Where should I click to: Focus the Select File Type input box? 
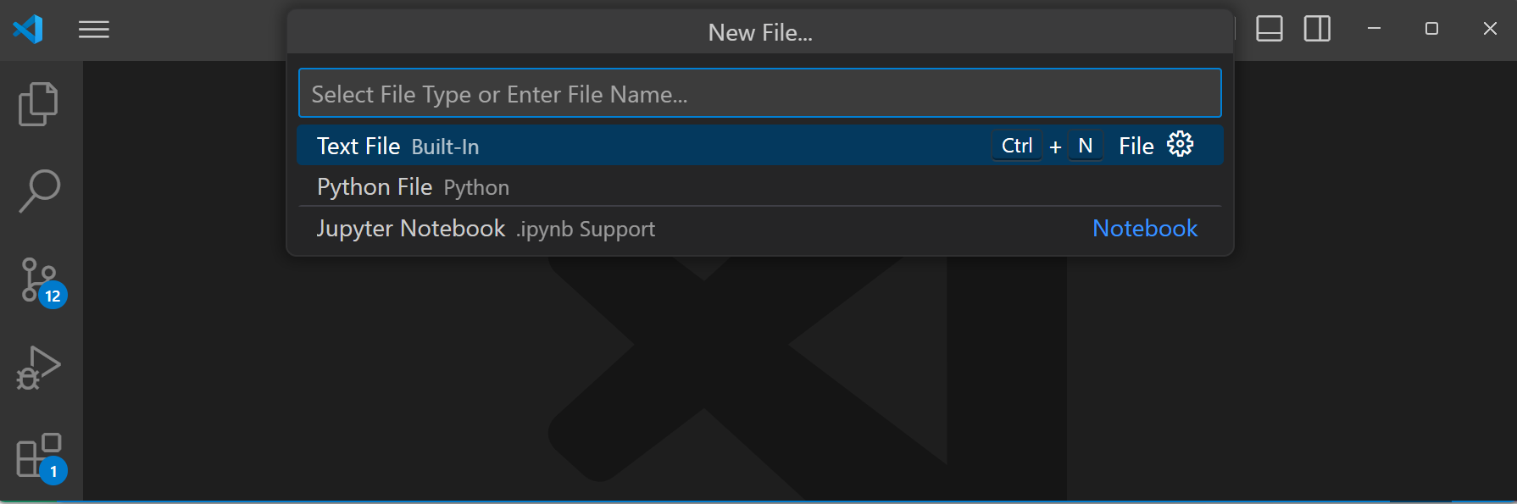point(759,93)
